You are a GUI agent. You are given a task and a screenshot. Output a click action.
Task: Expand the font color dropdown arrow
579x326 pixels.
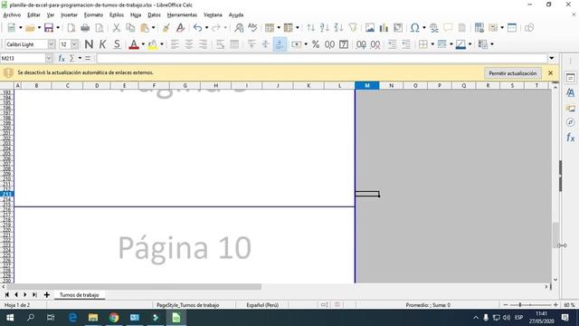tap(143, 44)
